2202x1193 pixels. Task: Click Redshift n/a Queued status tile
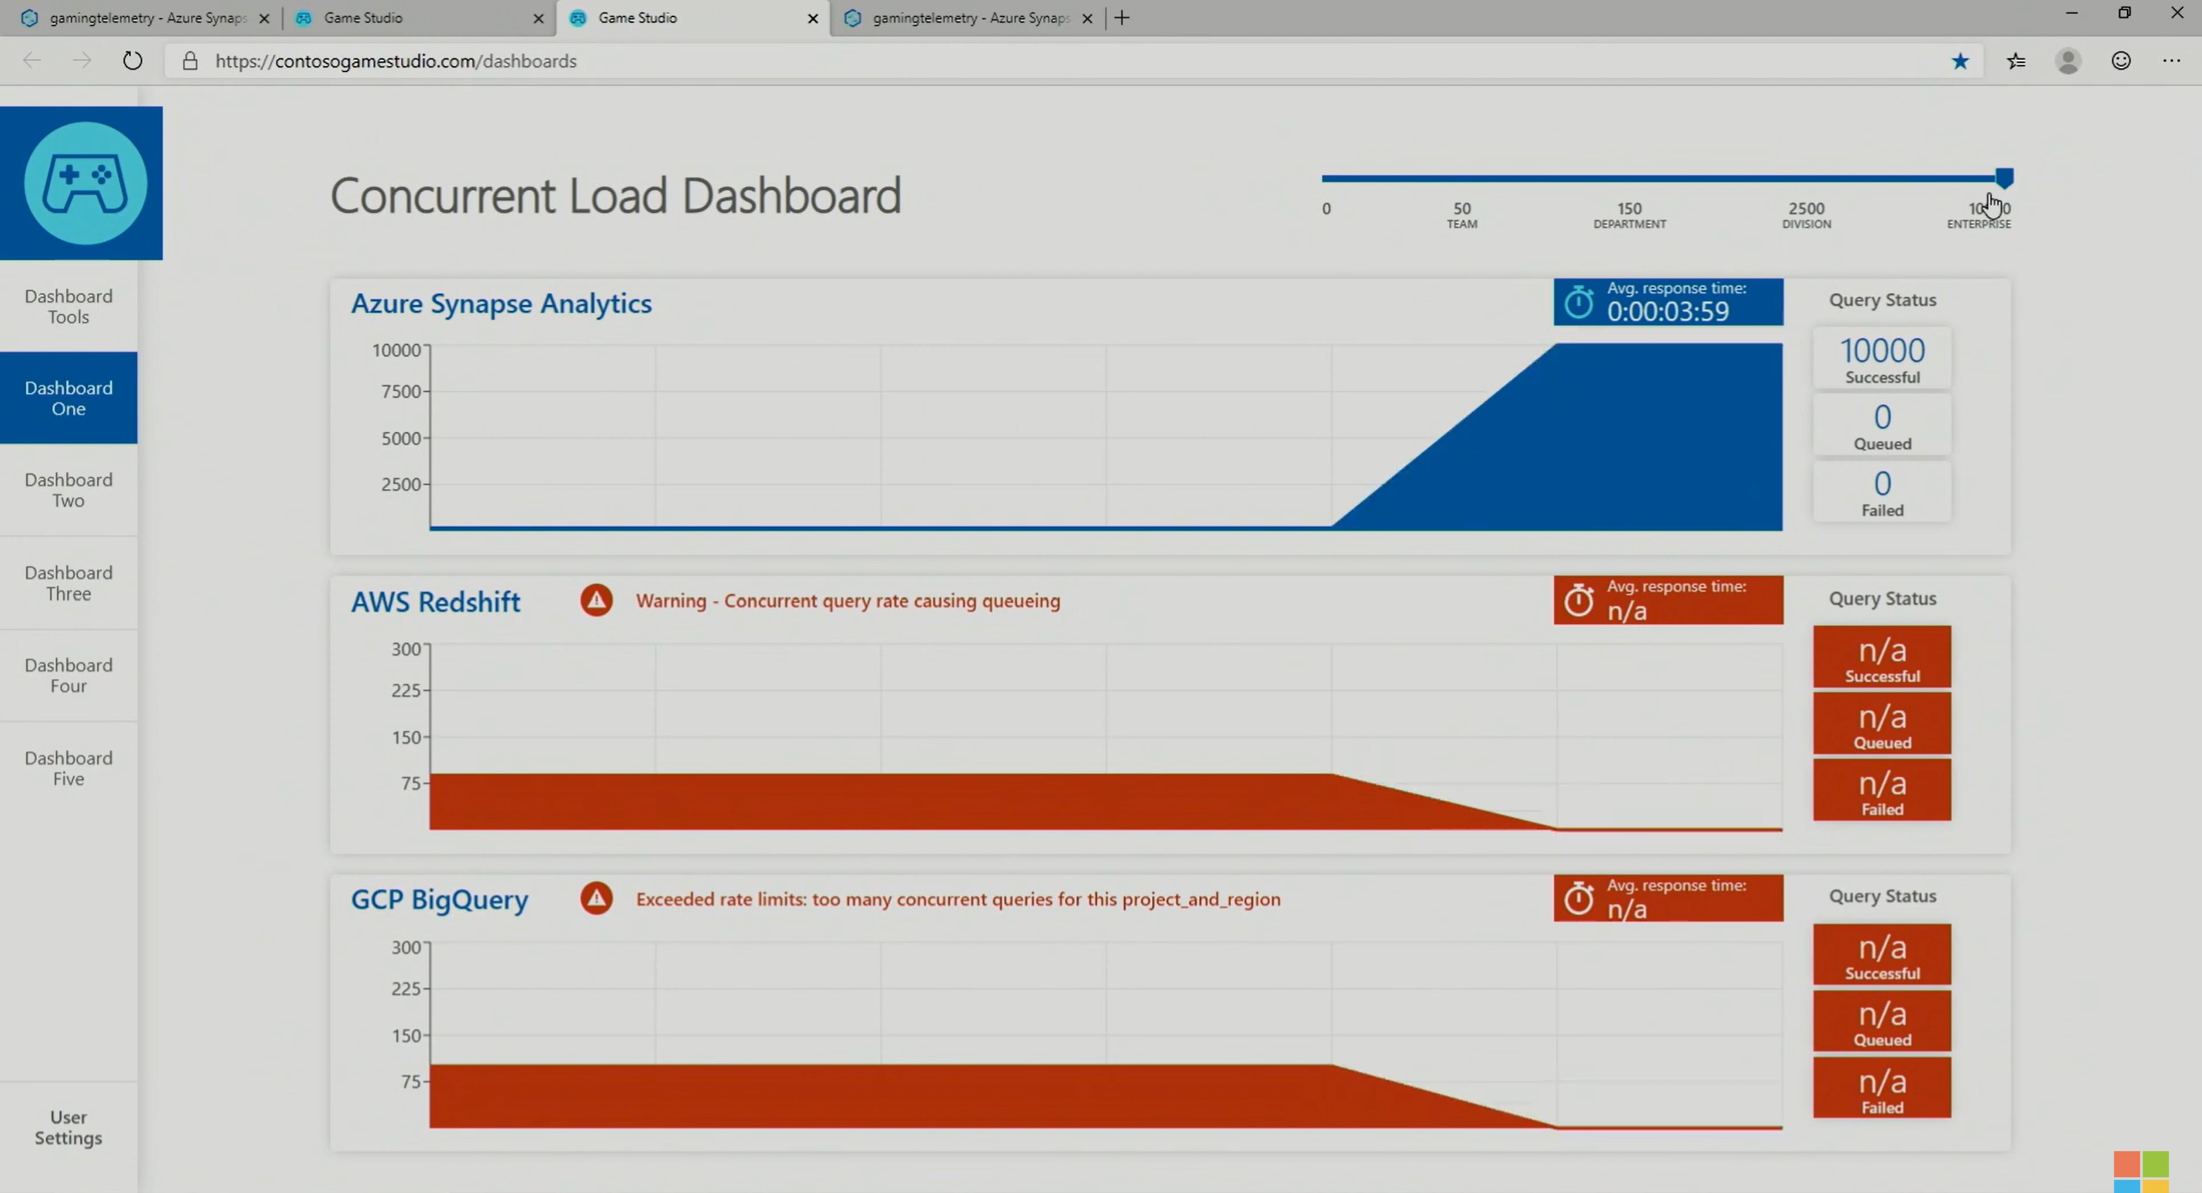pos(1882,723)
